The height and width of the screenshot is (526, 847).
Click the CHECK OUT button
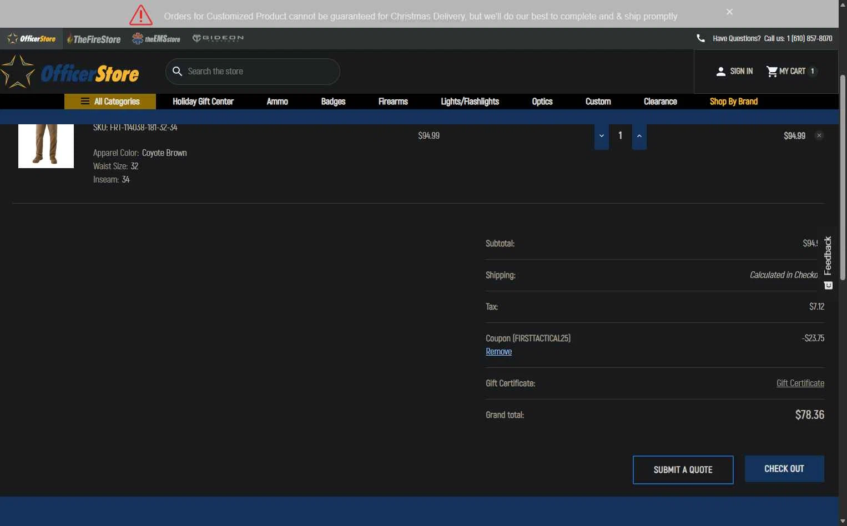[x=784, y=469]
